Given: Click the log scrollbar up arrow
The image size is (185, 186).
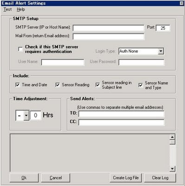Looking at the screenshot, I should [x=172, y=137].
